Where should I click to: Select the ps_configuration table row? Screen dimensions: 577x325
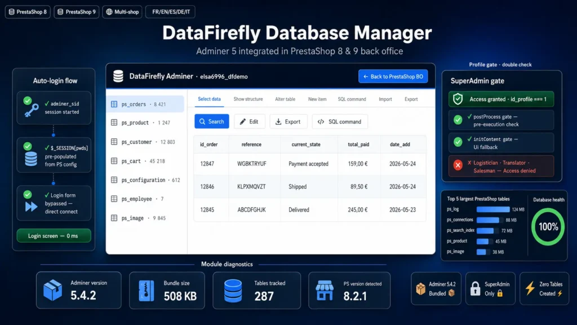pyautogui.click(x=145, y=180)
